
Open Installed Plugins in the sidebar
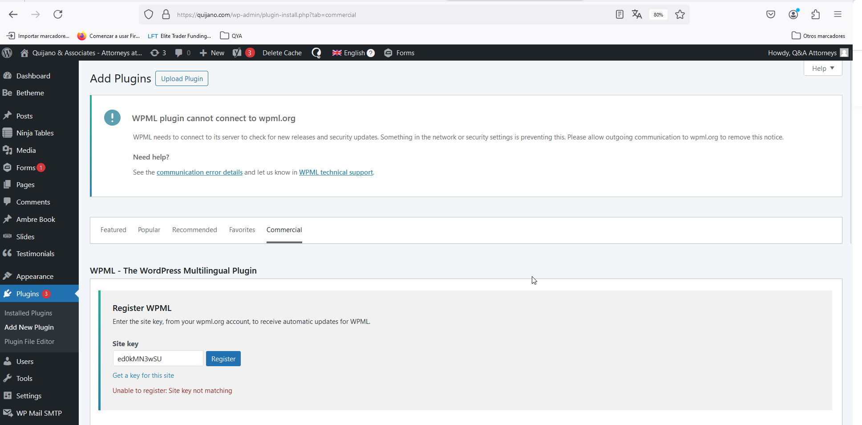pos(28,313)
